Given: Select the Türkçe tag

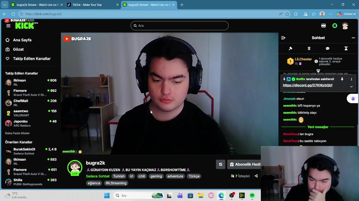Looking at the screenshot, I should point(194,176).
